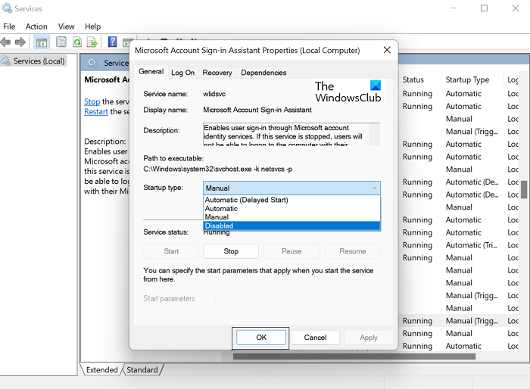Click the Stop service button
The height and width of the screenshot is (389, 530).
[x=231, y=251]
